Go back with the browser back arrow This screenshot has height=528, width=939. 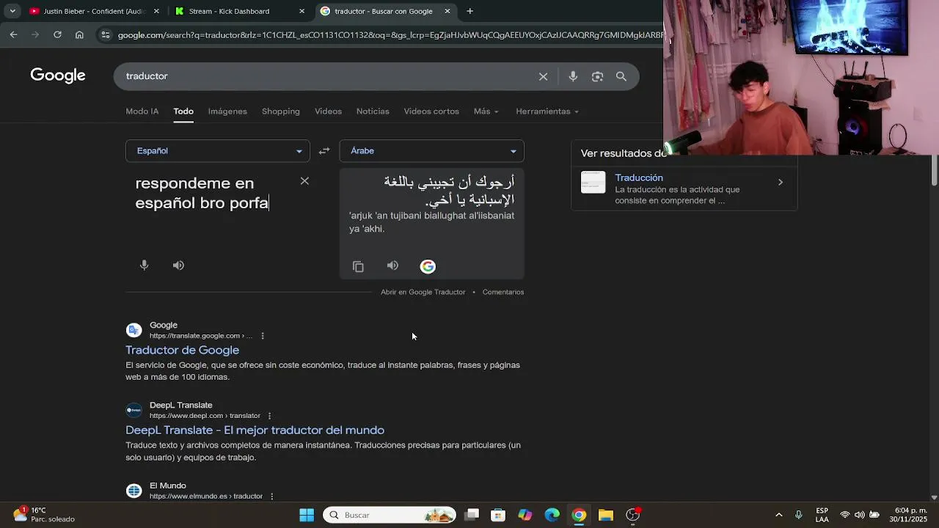[x=13, y=34]
